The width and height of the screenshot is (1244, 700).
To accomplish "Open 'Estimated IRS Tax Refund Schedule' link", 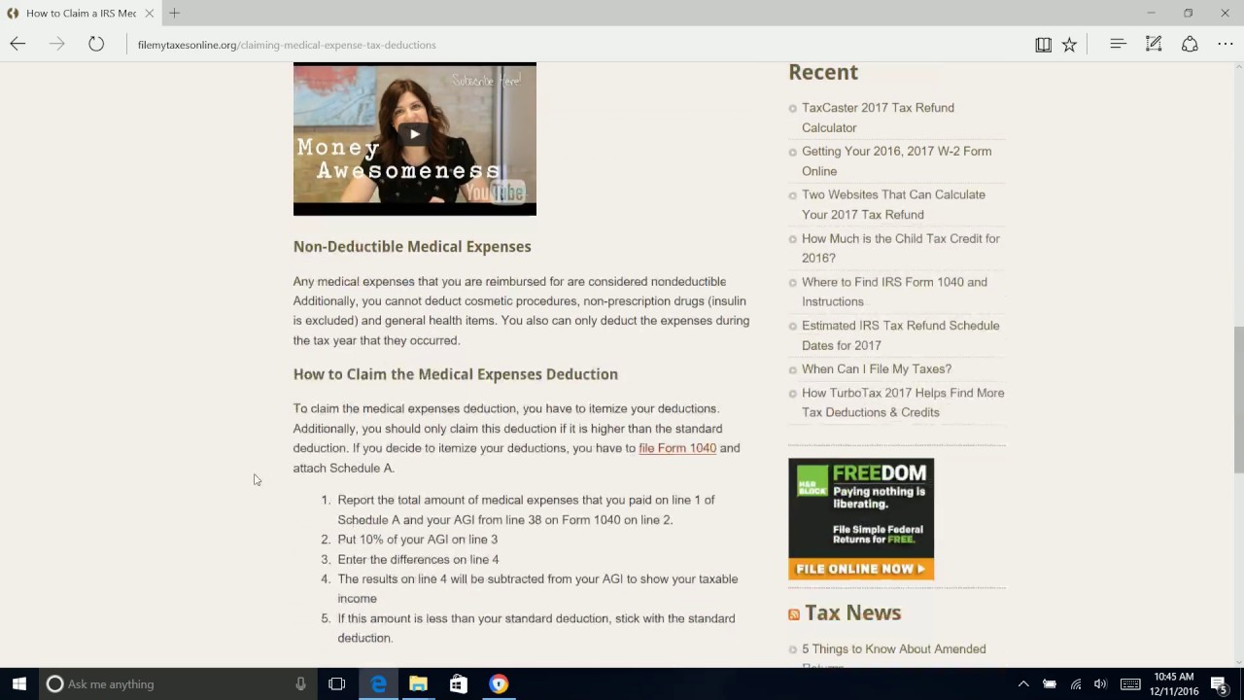I will click(900, 335).
